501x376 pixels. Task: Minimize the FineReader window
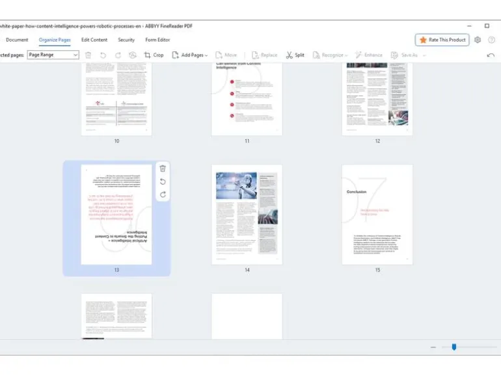469,26
